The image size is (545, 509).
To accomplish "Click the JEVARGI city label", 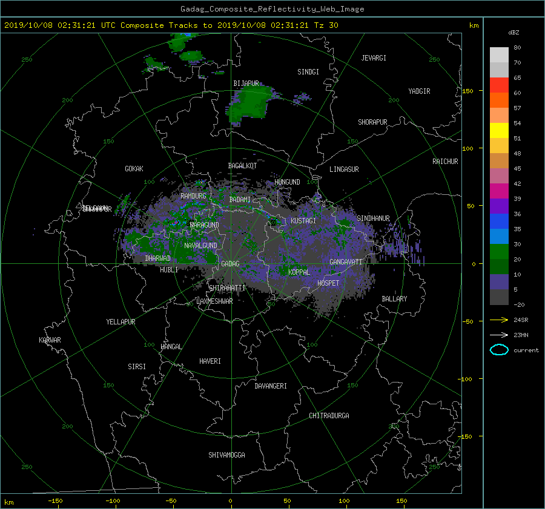I will (374, 58).
